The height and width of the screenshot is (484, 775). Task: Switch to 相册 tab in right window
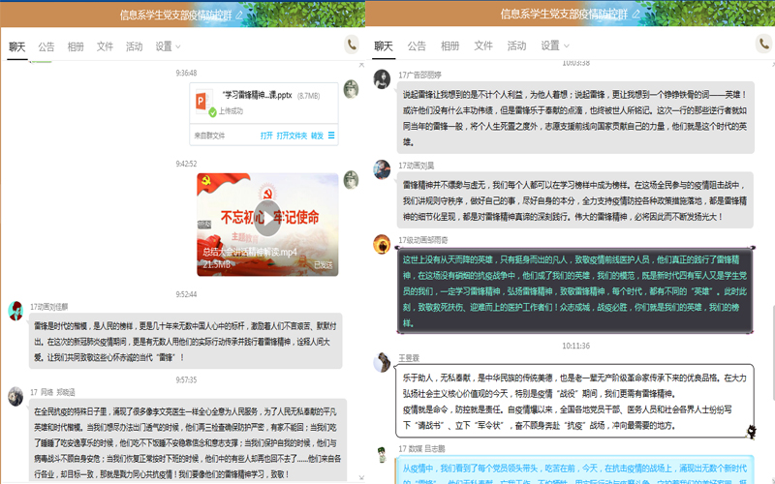pyautogui.click(x=449, y=45)
